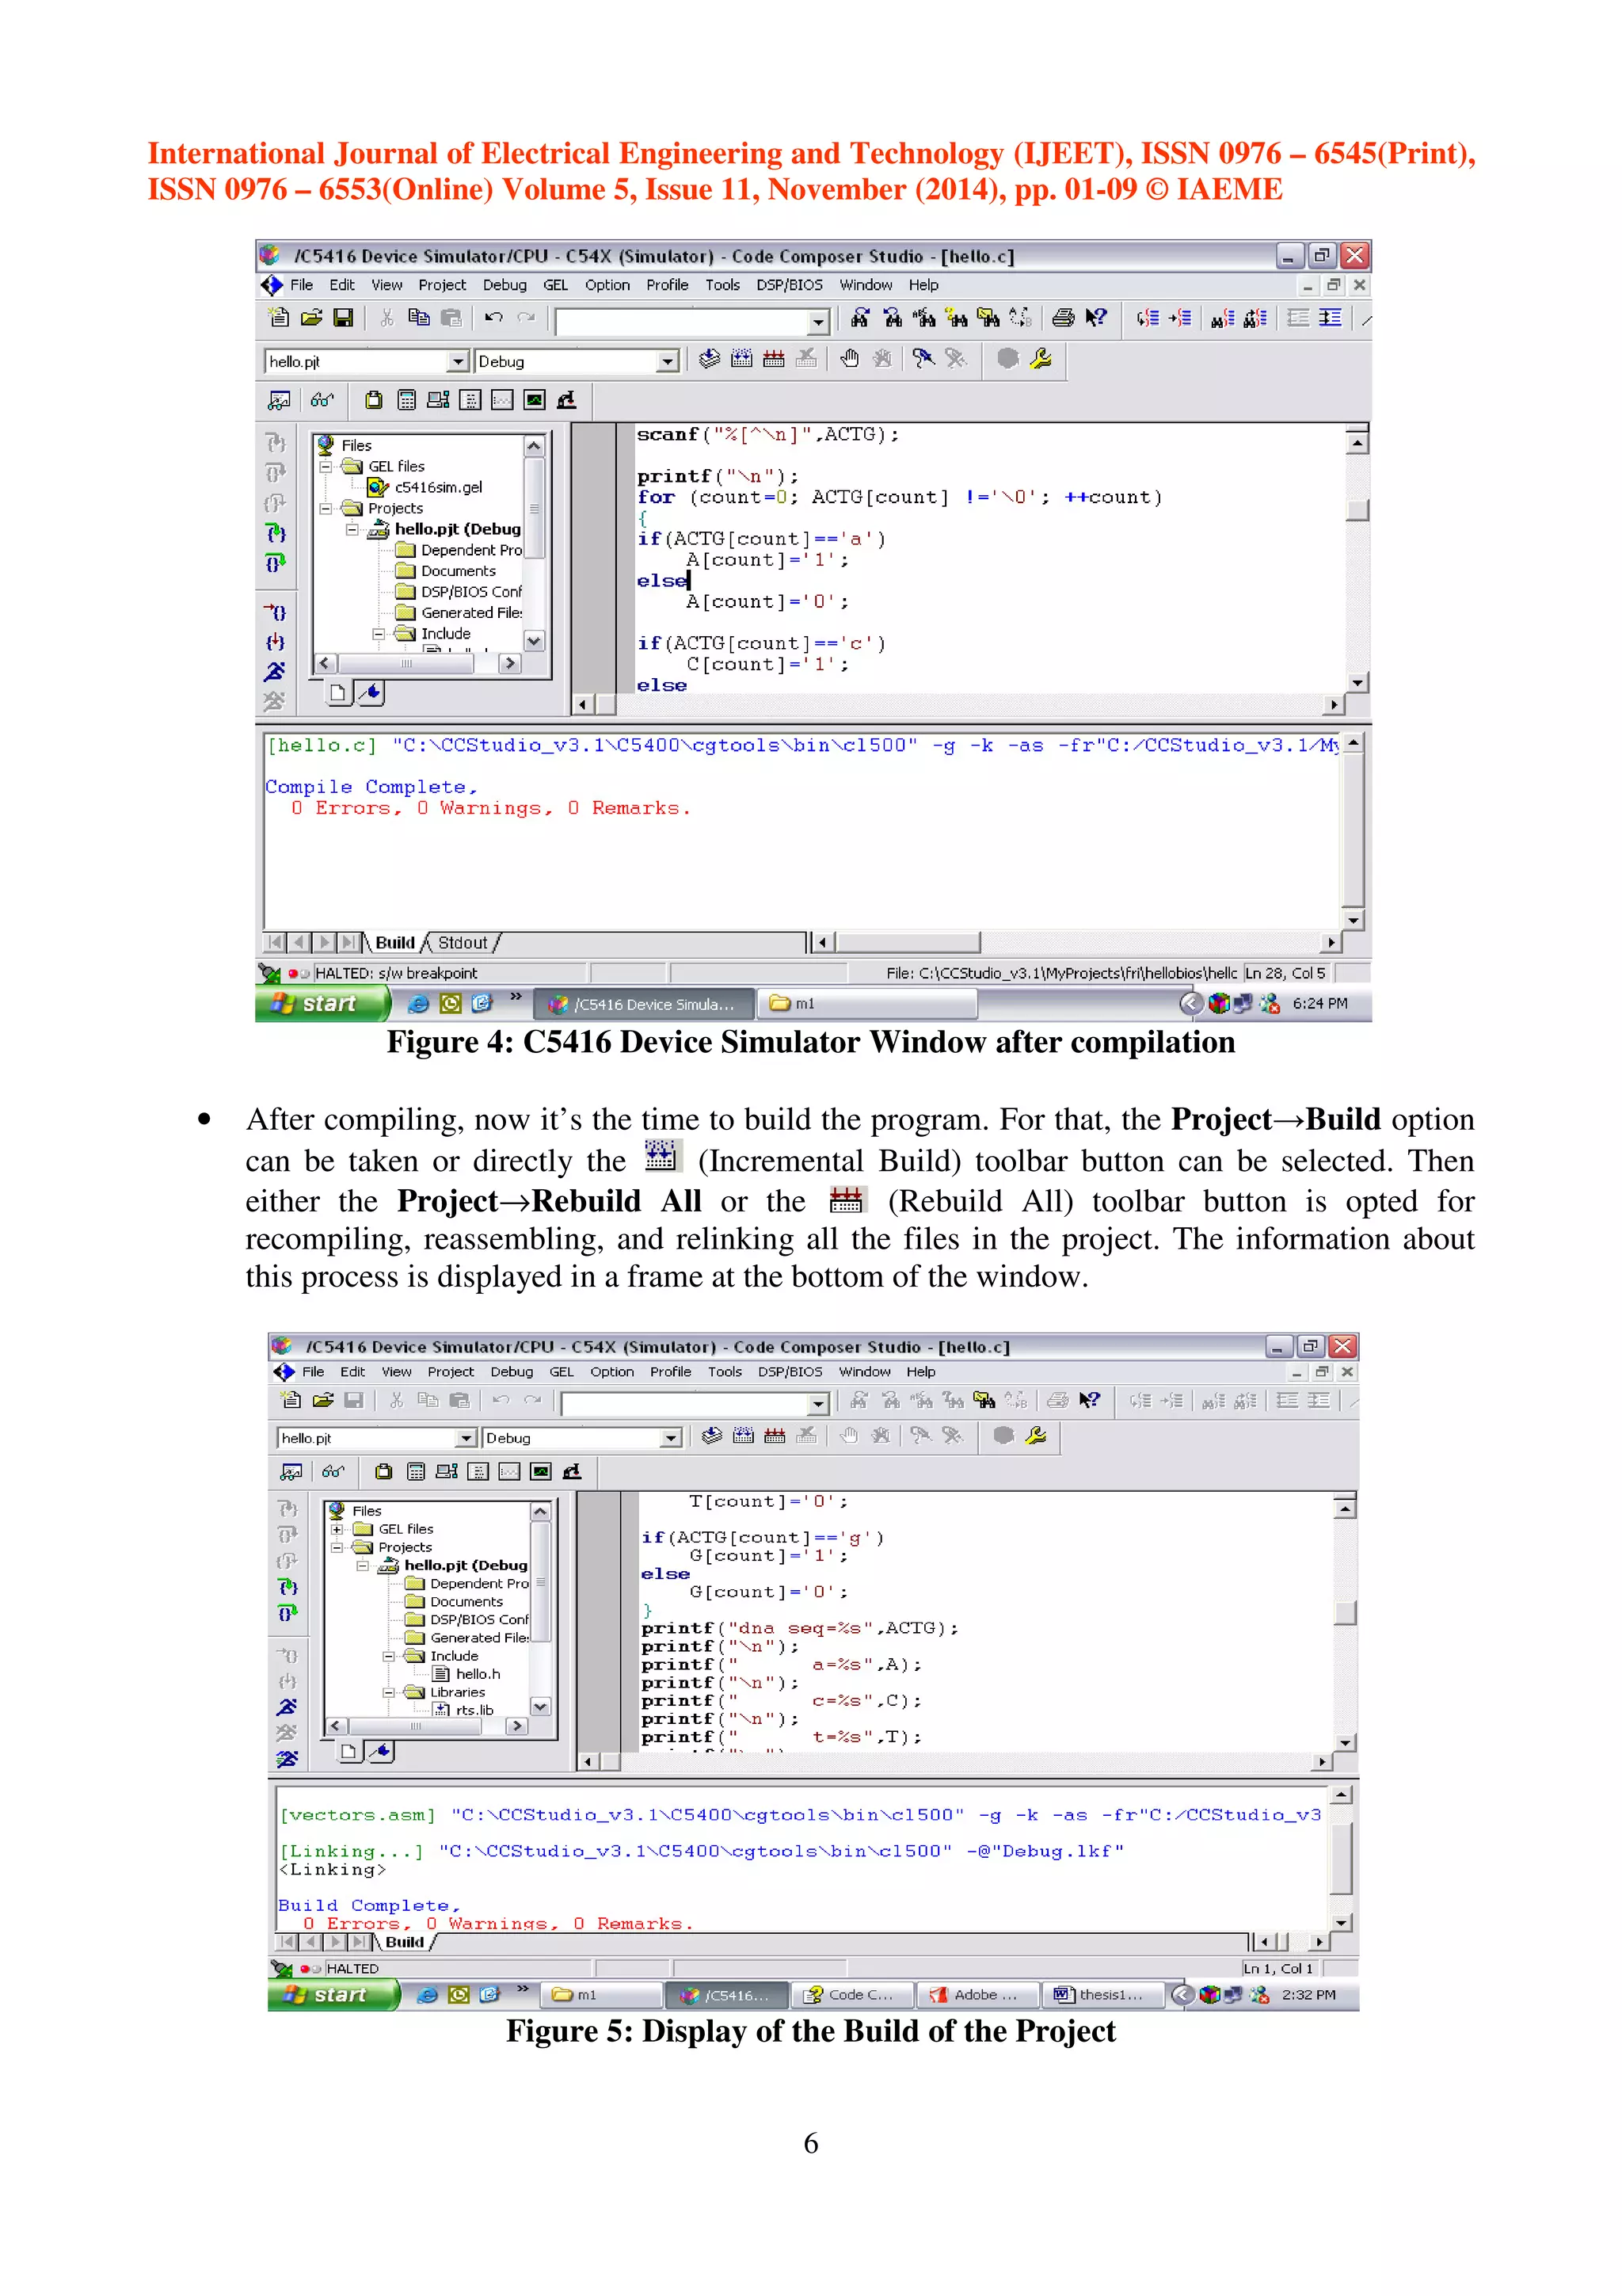This screenshot has height=2296, width=1622.
Task: Click Undo arrow in Figure 4 toolbar
Action: coord(493,318)
